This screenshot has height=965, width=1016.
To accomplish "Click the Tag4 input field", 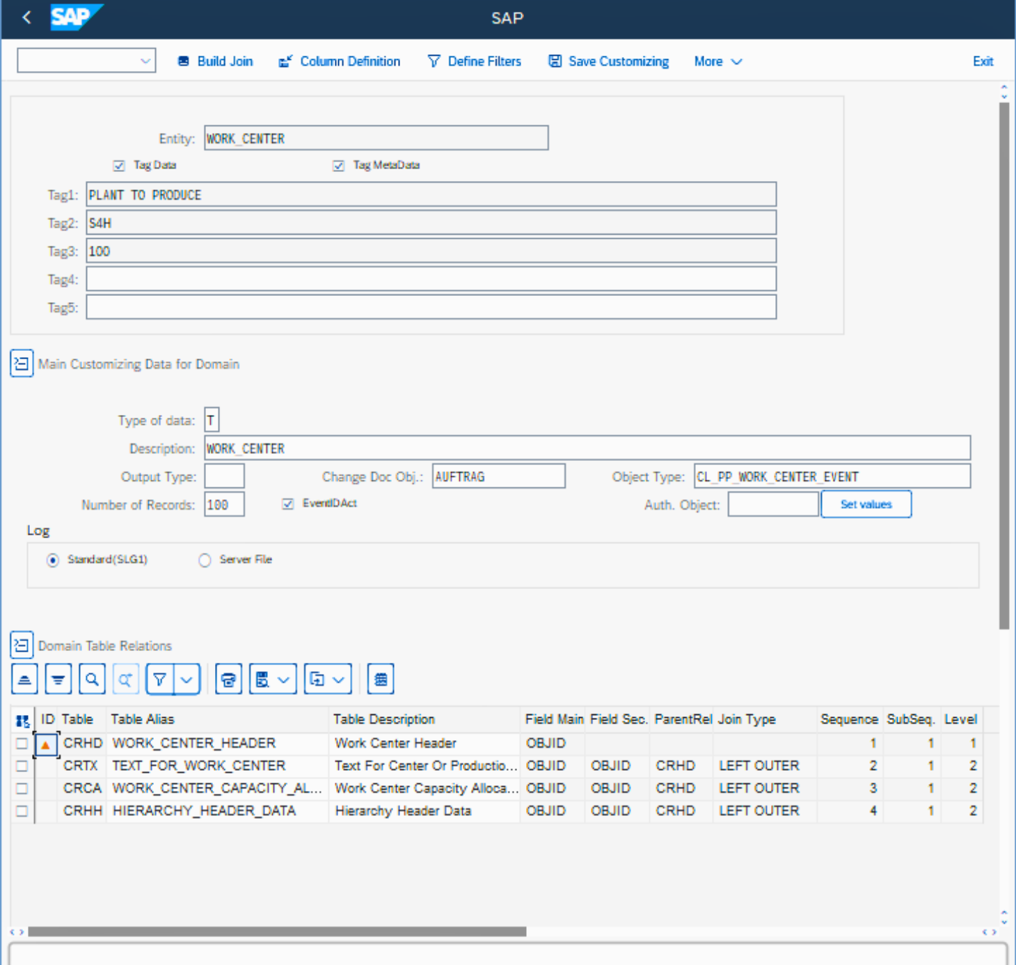I will (431, 279).
